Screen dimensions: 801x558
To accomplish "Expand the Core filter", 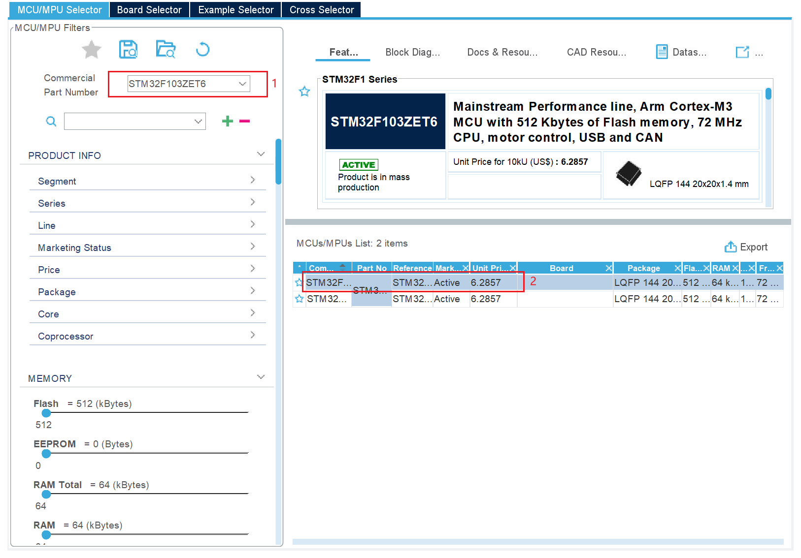I will click(253, 313).
